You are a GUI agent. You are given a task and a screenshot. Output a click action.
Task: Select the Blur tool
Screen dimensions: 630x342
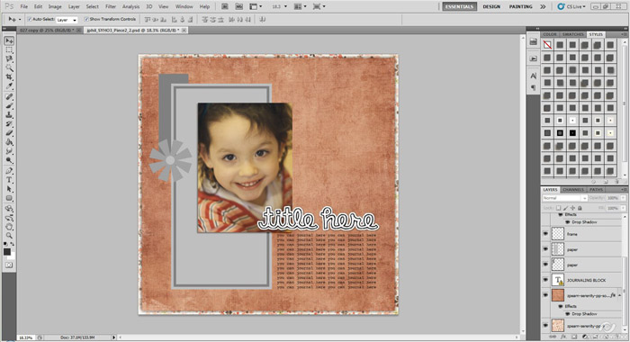9,151
